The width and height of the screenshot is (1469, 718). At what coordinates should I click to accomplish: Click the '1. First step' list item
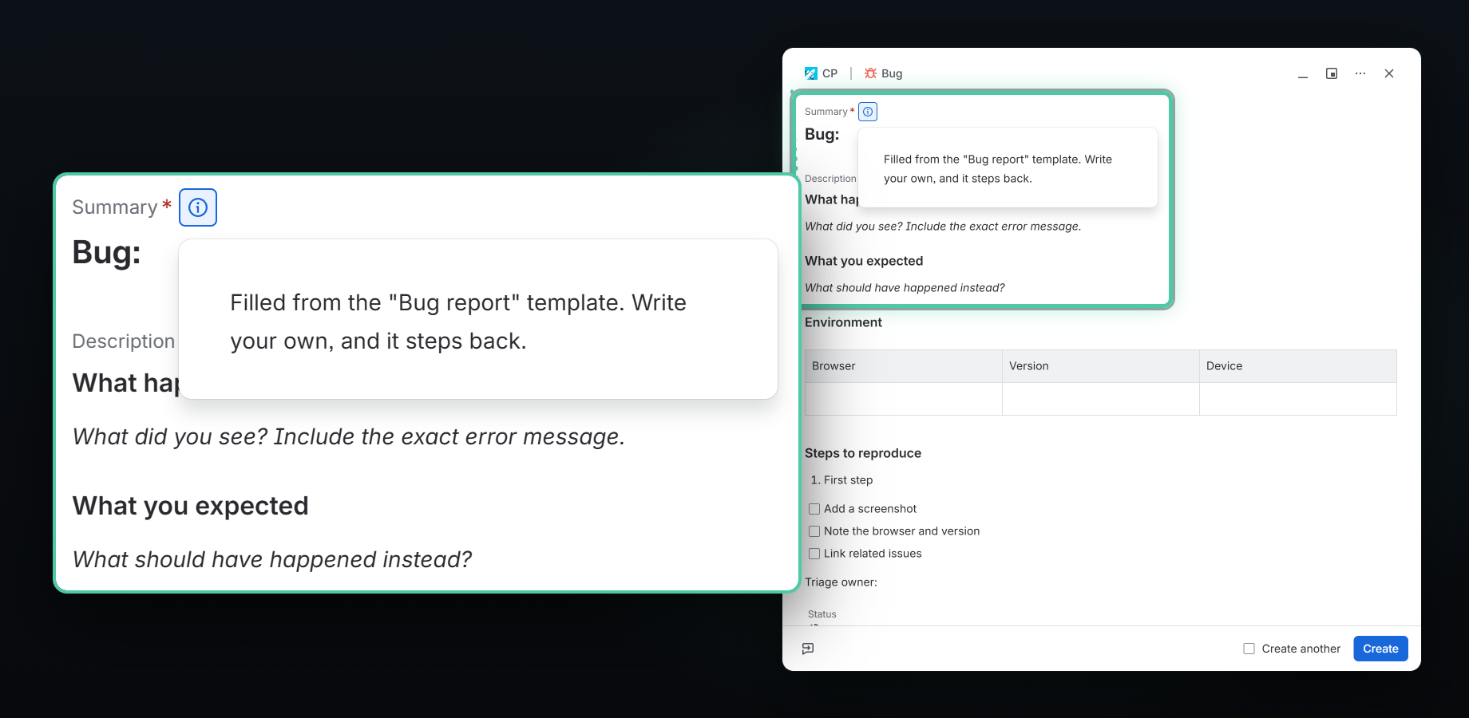(x=841, y=480)
